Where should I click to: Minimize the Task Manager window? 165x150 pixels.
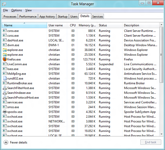point(142,3)
